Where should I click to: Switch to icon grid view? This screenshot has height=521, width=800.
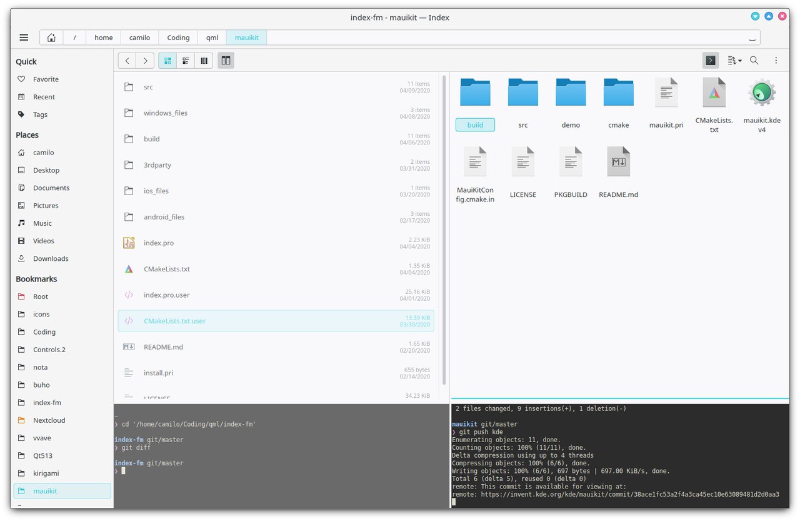167,61
